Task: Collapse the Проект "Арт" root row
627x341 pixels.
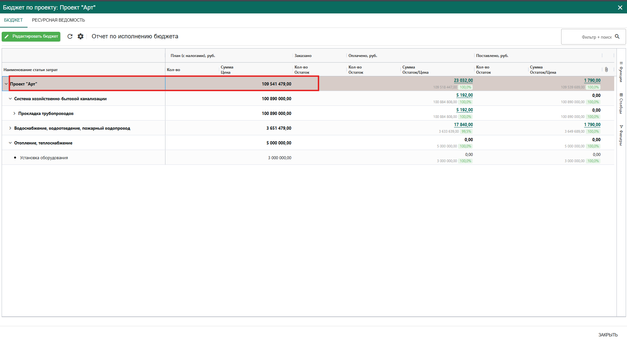Action: coord(6,84)
